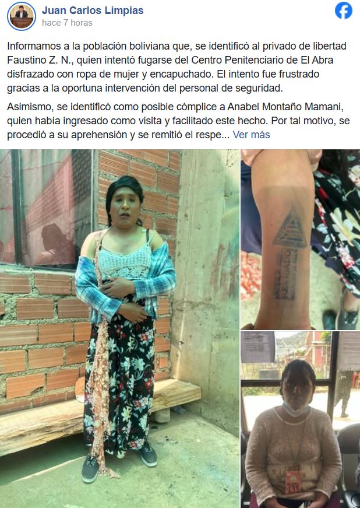Select paragraph mentioning Anabel Montaño Mamani
The width and height of the screenshot is (360, 508).
tap(178, 121)
